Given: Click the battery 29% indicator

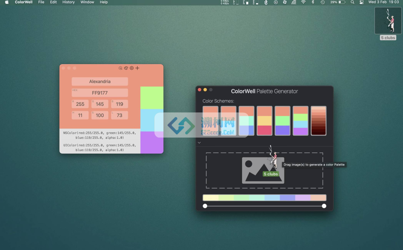Looking at the screenshot, I should [x=338, y=2].
